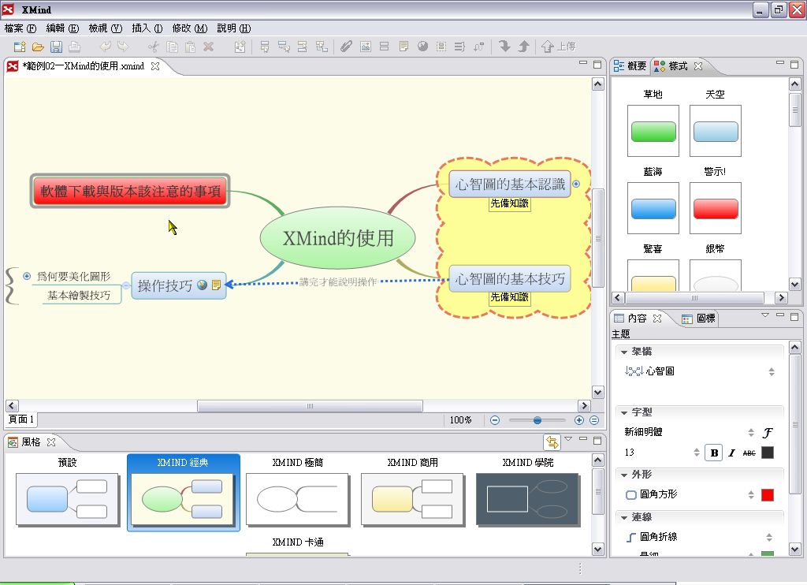Click the red shape fill color swatch
Image resolution: width=807 pixels, height=585 pixels.
coord(768,494)
